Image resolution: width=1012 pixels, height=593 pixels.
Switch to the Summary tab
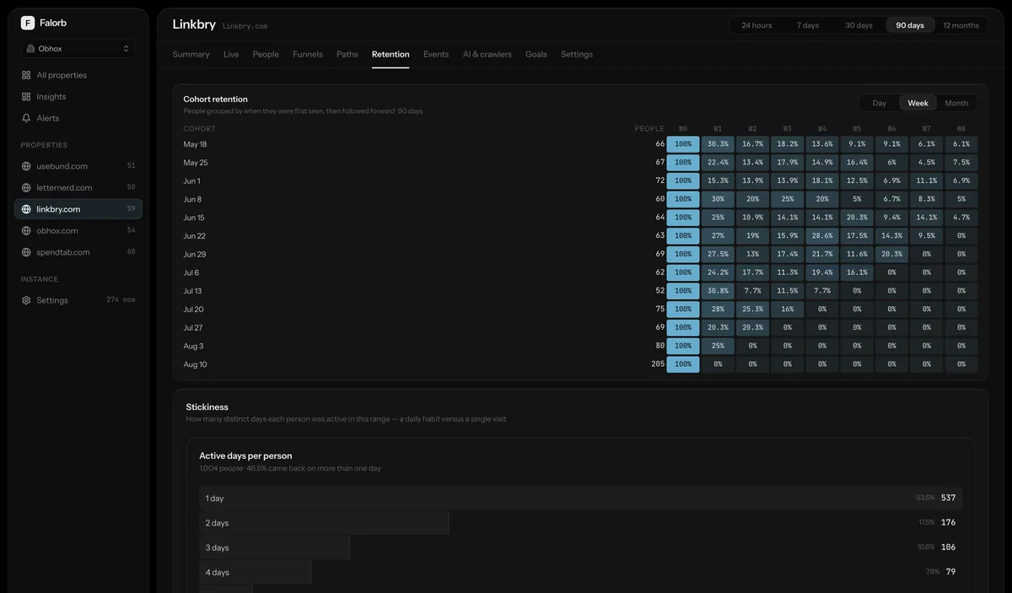click(x=191, y=54)
